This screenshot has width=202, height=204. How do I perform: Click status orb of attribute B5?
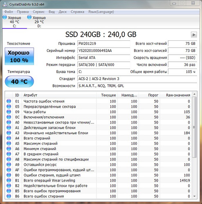coord(9,191)
